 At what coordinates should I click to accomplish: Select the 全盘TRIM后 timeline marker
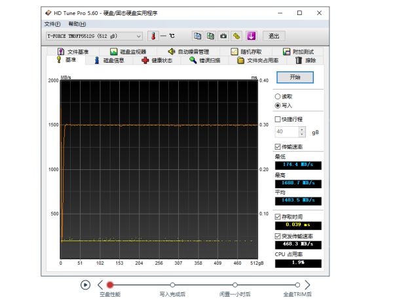click(297, 285)
